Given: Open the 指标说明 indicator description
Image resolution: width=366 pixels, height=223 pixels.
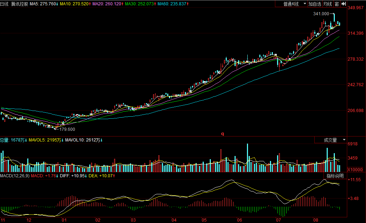Looking at the screenshot, I should tap(335, 176).
